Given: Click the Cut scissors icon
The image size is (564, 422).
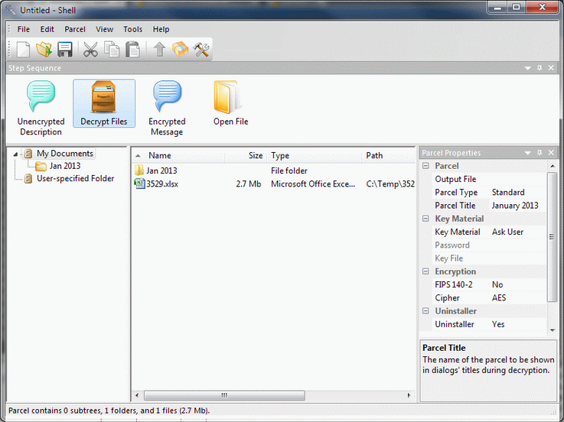Looking at the screenshot, I should (x=91, y=50).
